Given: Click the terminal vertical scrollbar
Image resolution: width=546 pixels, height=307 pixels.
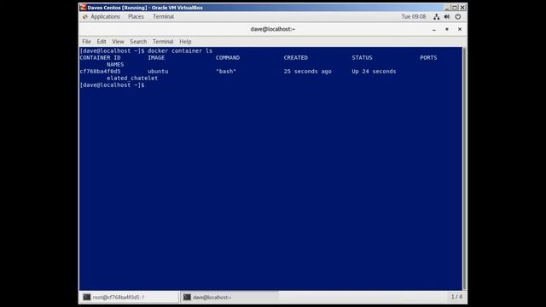Looking at the screenshot, I should tap(464, 169).
